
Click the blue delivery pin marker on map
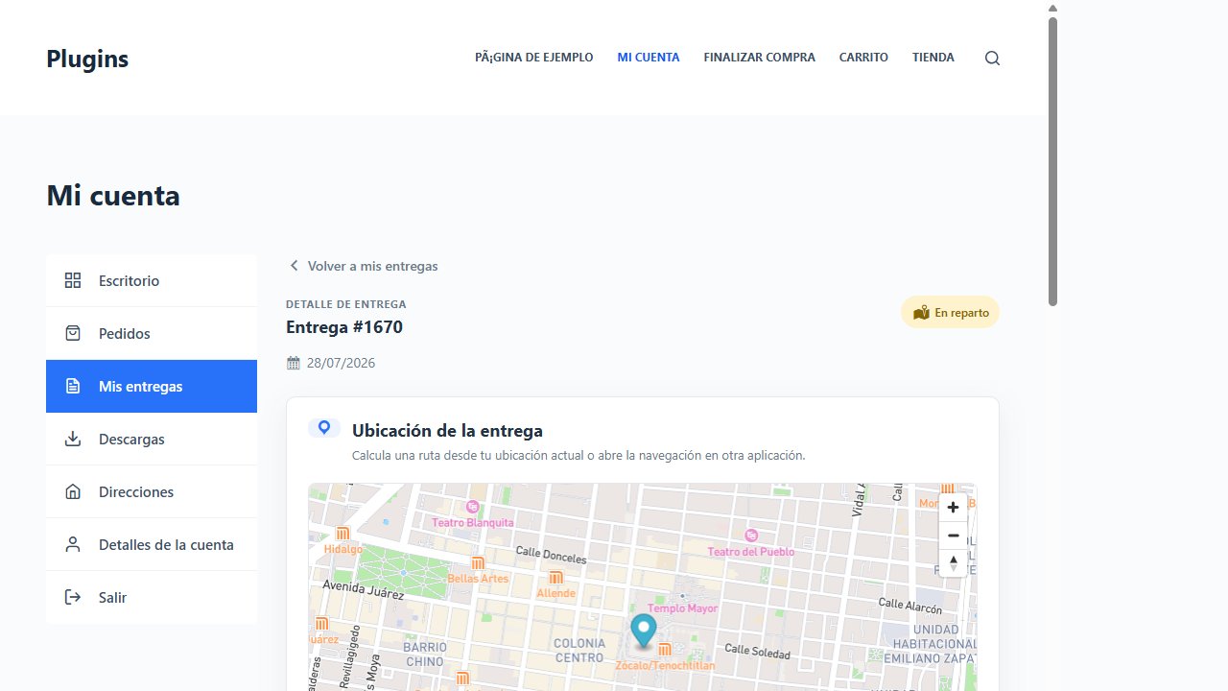pos(644,631)
